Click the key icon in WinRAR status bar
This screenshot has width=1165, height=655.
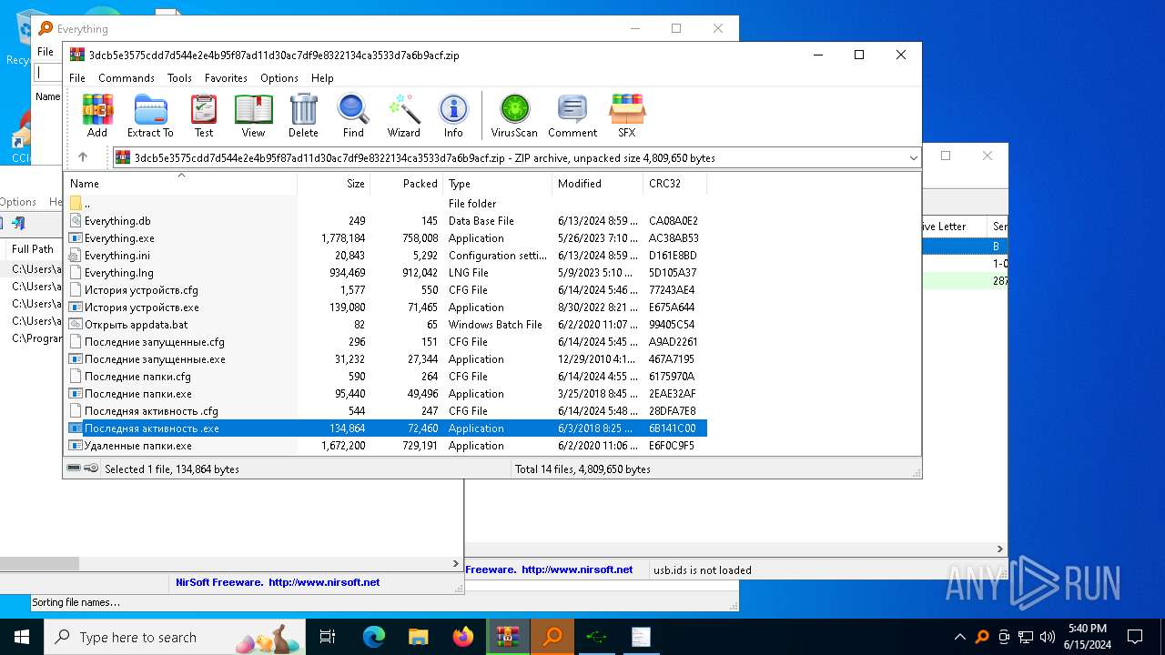pyautogui.click(x=91, y=469)
